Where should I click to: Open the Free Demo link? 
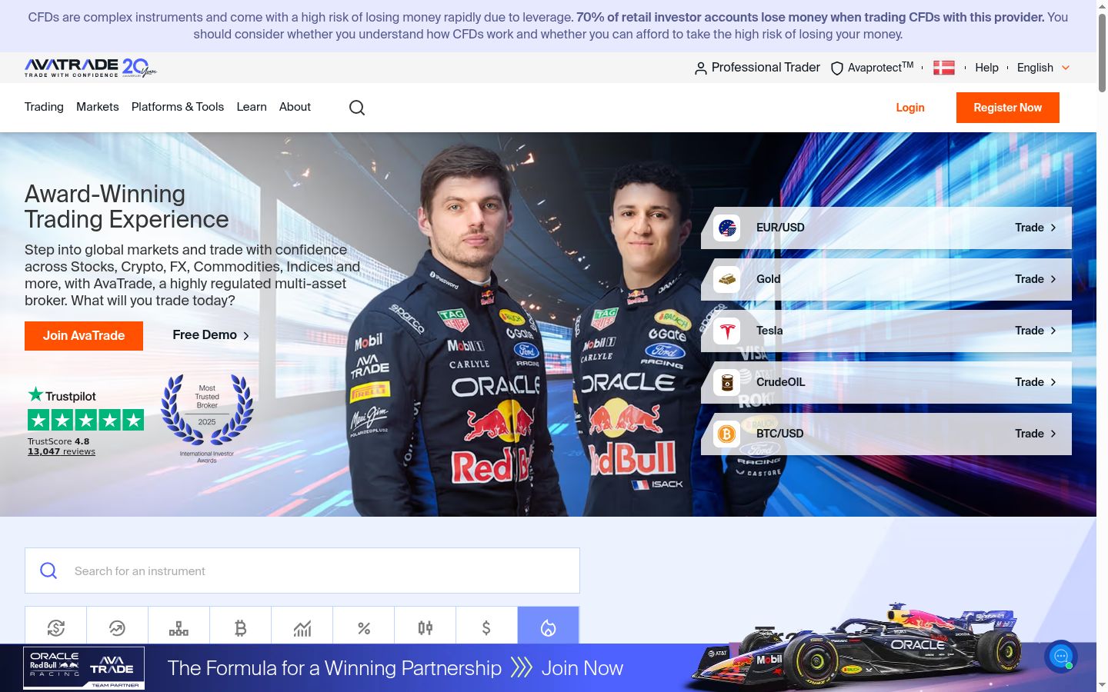click(211, 335)
